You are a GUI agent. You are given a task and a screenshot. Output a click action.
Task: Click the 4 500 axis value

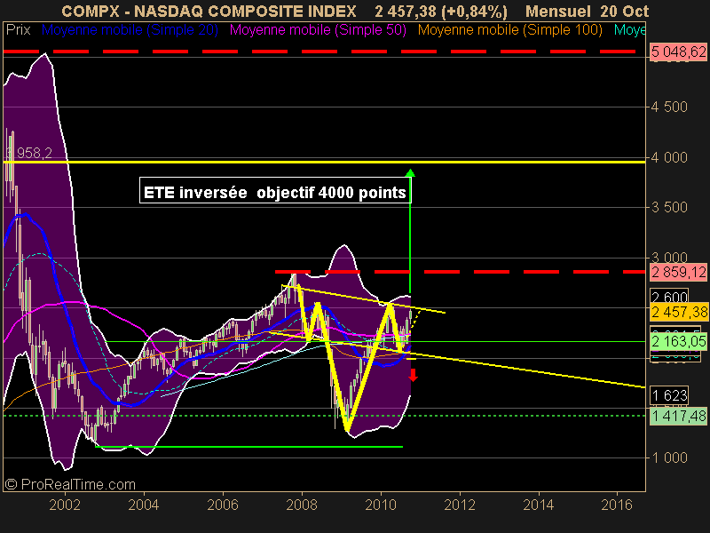[669, 107]
